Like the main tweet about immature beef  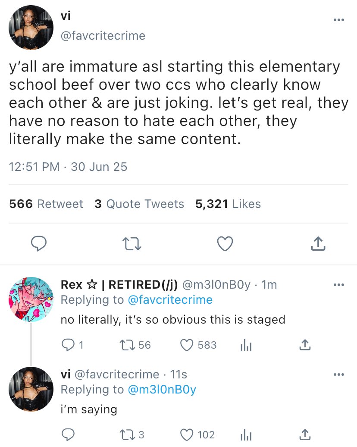[225, 244]
